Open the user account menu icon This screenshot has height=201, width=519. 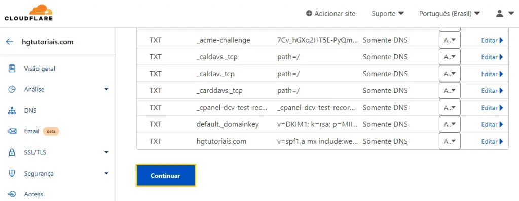[504, 14]
